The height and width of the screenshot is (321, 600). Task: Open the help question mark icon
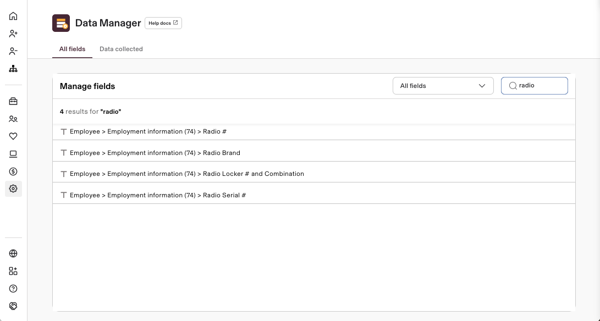pos(13,289)
